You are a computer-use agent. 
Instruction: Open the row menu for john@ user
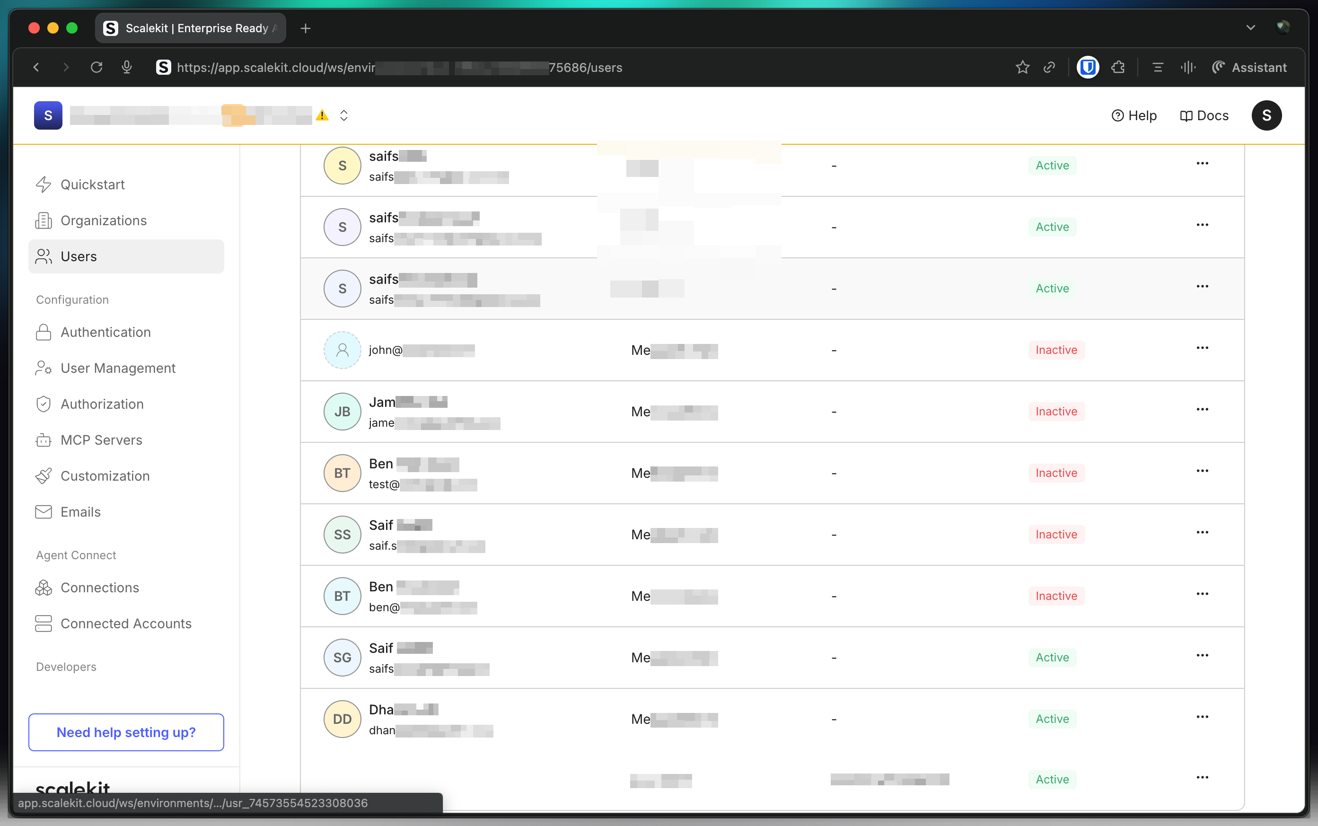1202,348
